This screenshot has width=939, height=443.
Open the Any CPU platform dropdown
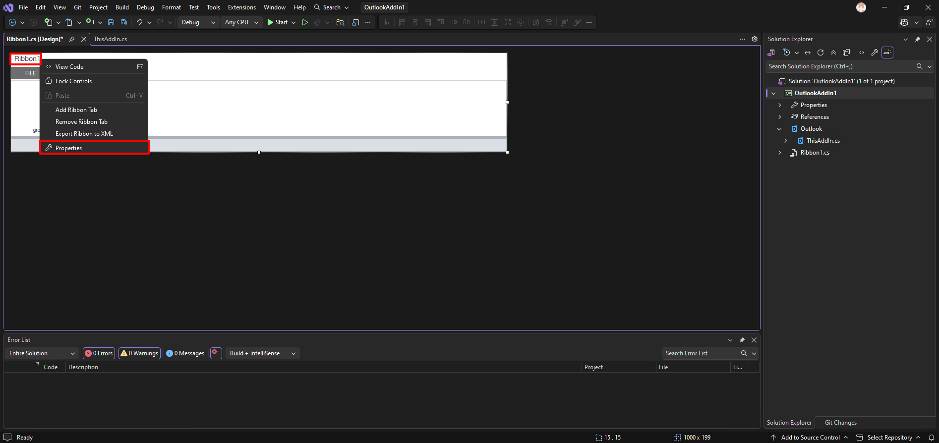click(x=241, y=22)
